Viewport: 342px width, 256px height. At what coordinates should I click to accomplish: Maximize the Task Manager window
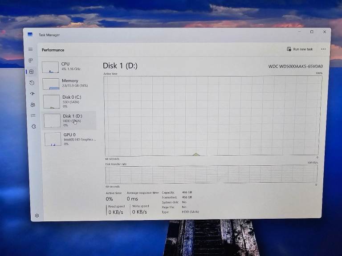click(x=312, y=32)
